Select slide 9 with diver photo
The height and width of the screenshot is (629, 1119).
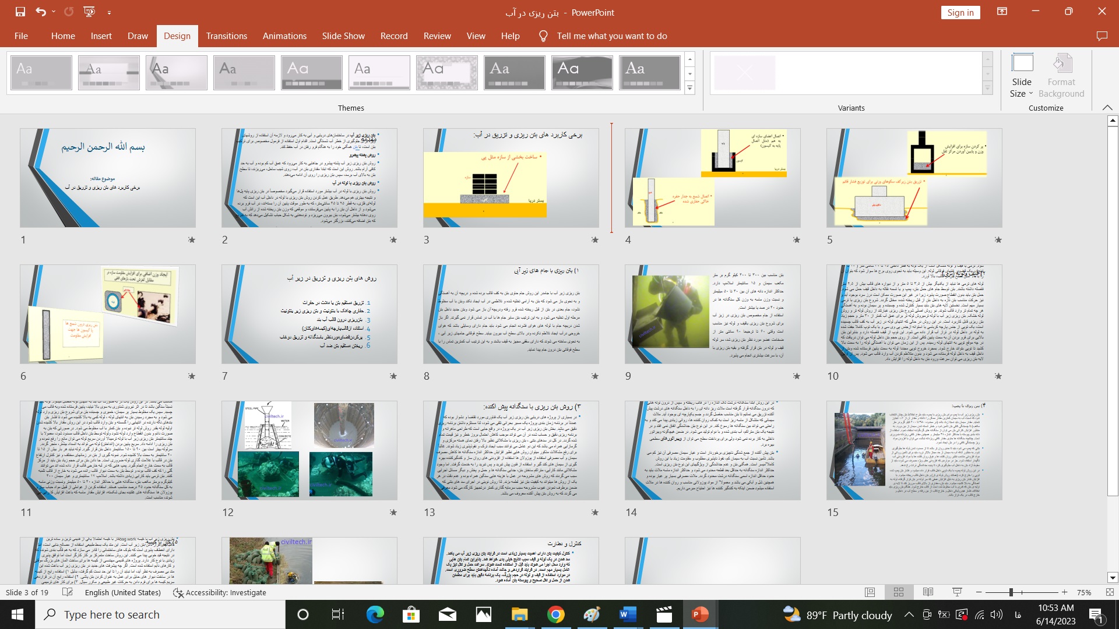tap(712, 314)
